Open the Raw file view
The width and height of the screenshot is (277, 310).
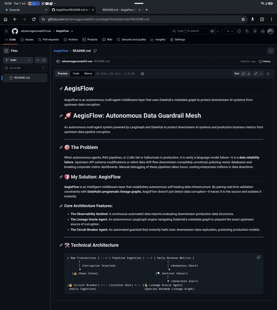(237, 74)
